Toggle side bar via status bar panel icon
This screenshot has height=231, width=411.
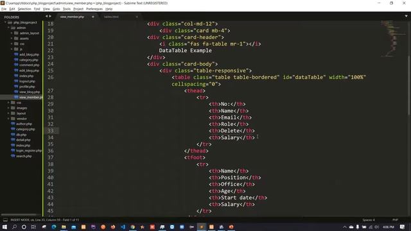[x=5, y=220]
